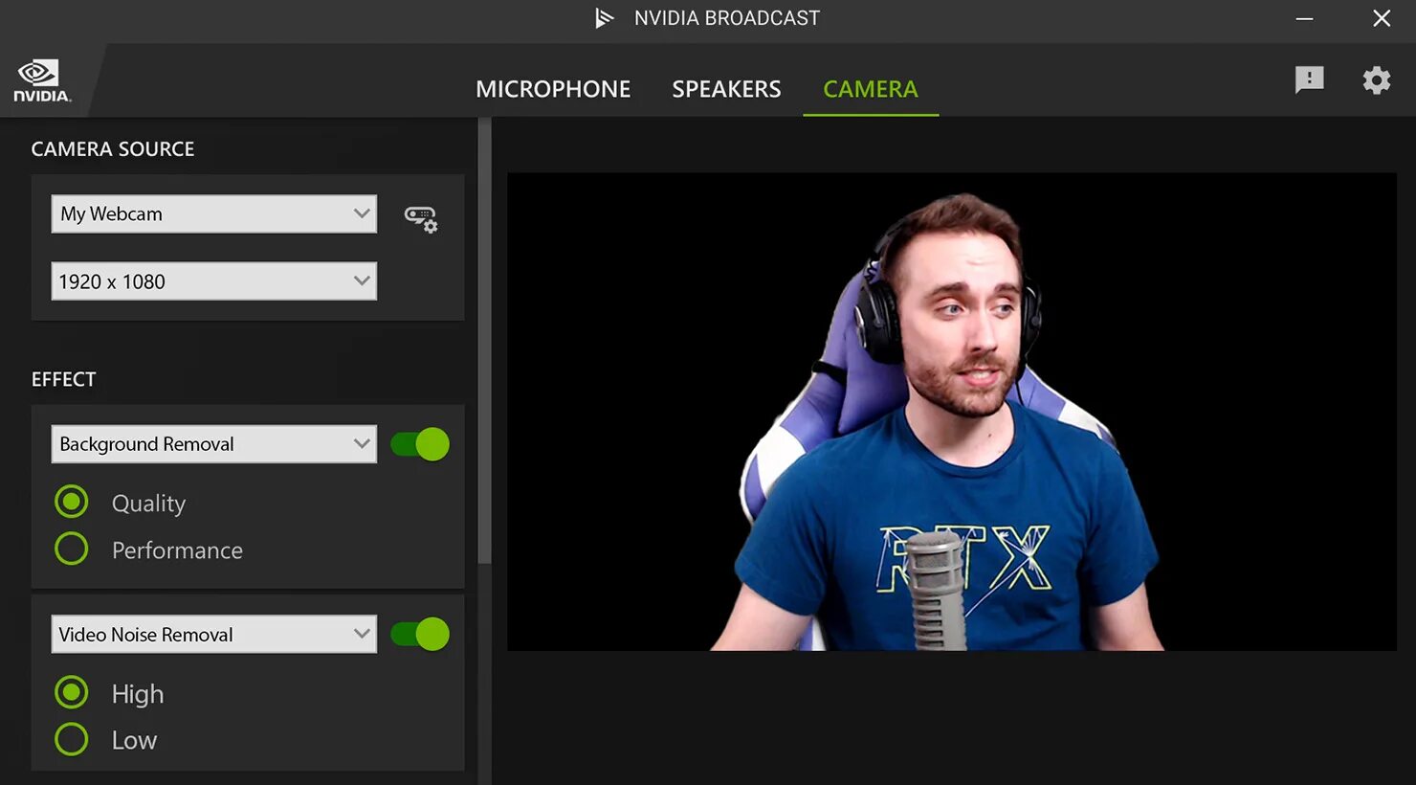Open the 1920 x 1080 resolution dropdown
The image size is (1416, 785).
coord(212,280)
